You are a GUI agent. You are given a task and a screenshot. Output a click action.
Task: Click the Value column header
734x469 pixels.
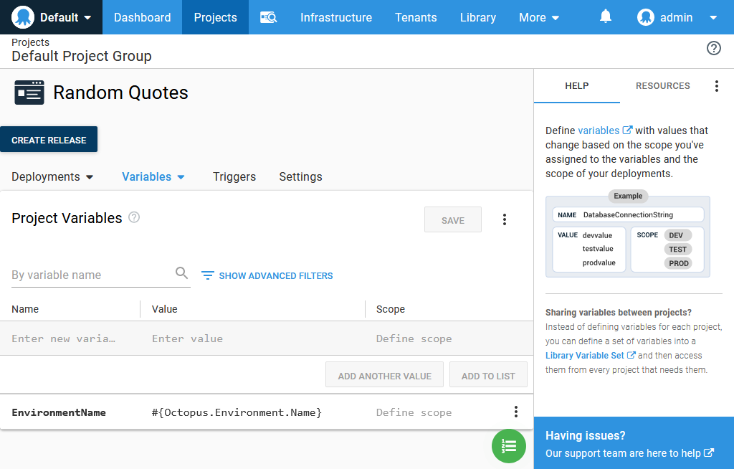click(164, 309)
